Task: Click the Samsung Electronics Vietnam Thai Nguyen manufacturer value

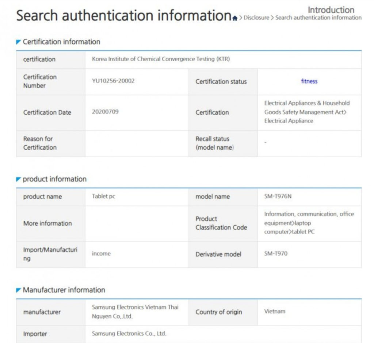Action: click(x=135, y=312)
